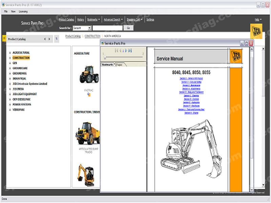This screenshot has height=203, width=271.
Task: Click the search text input field
Action: [x=107, y=28]
